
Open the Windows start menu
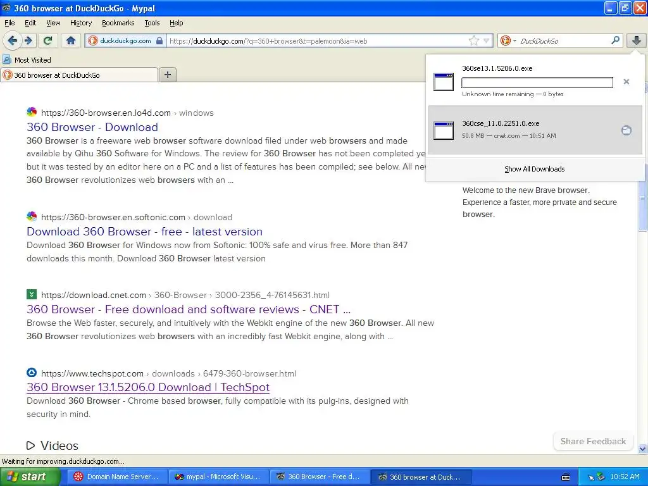pos(30,477)
